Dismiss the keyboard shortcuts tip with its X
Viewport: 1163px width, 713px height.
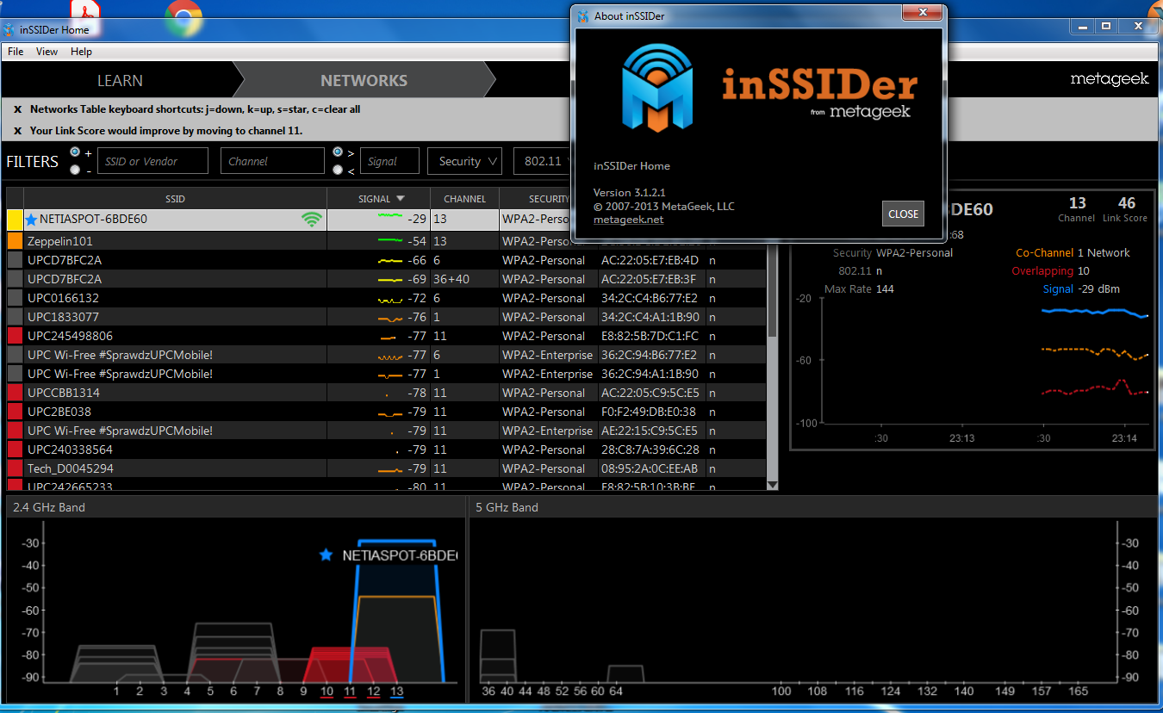[x=17, y=109]
